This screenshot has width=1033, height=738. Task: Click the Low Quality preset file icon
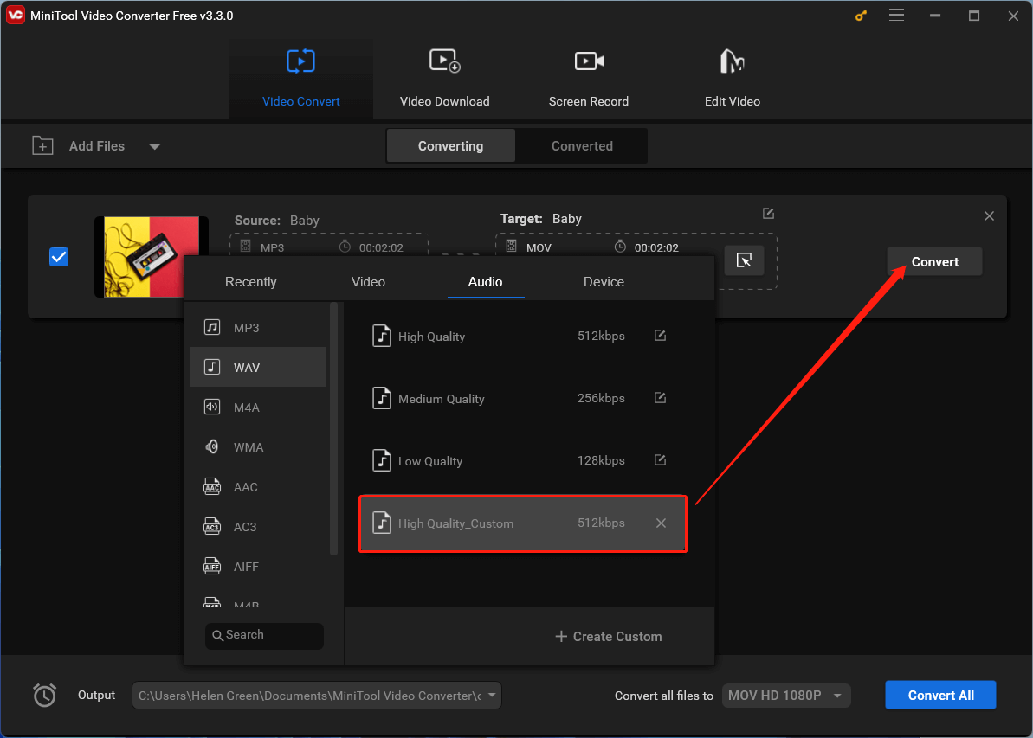click(382, 460)
